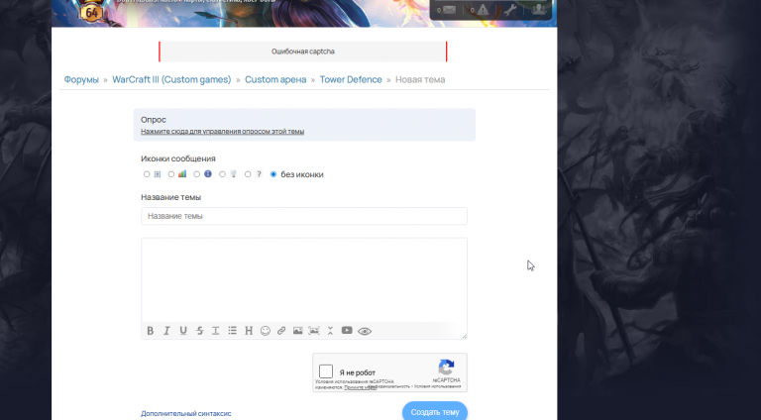Image resolution: width=761 pixels, height=420 pixels.
Task: Insert a bulleted list
Action: click(233, 331)
